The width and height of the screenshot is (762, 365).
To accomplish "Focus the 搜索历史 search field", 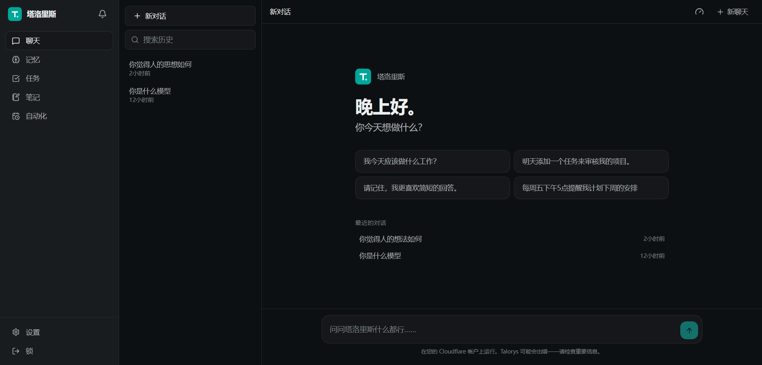I will [x=190, y=40].
